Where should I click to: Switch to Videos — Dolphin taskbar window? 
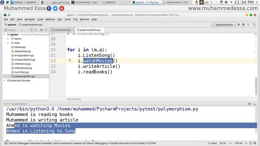[23, 2]
